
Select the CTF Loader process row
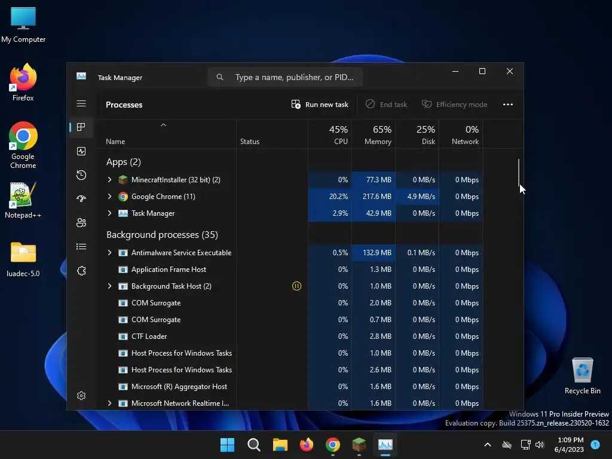click(x=289, y=336)
